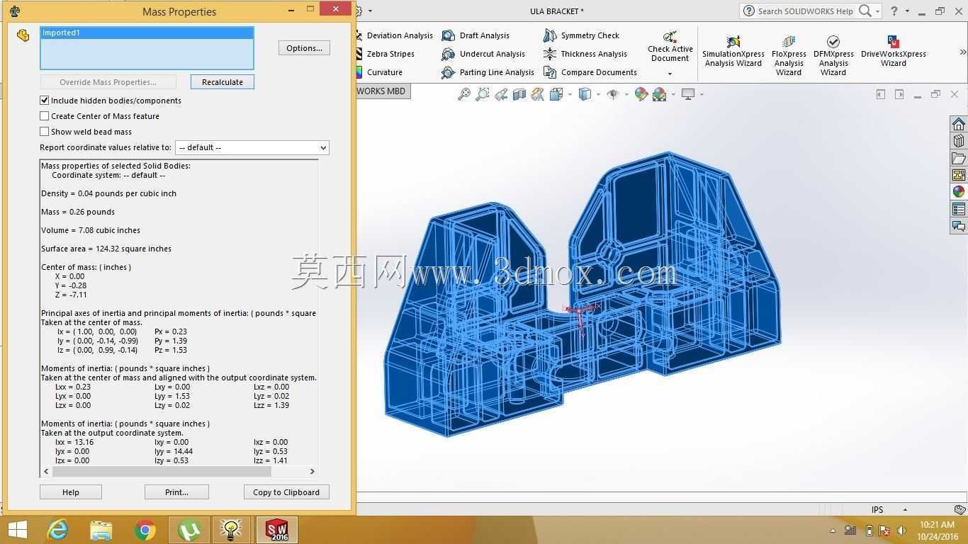Open settings gear dropdown arrow

370,11
